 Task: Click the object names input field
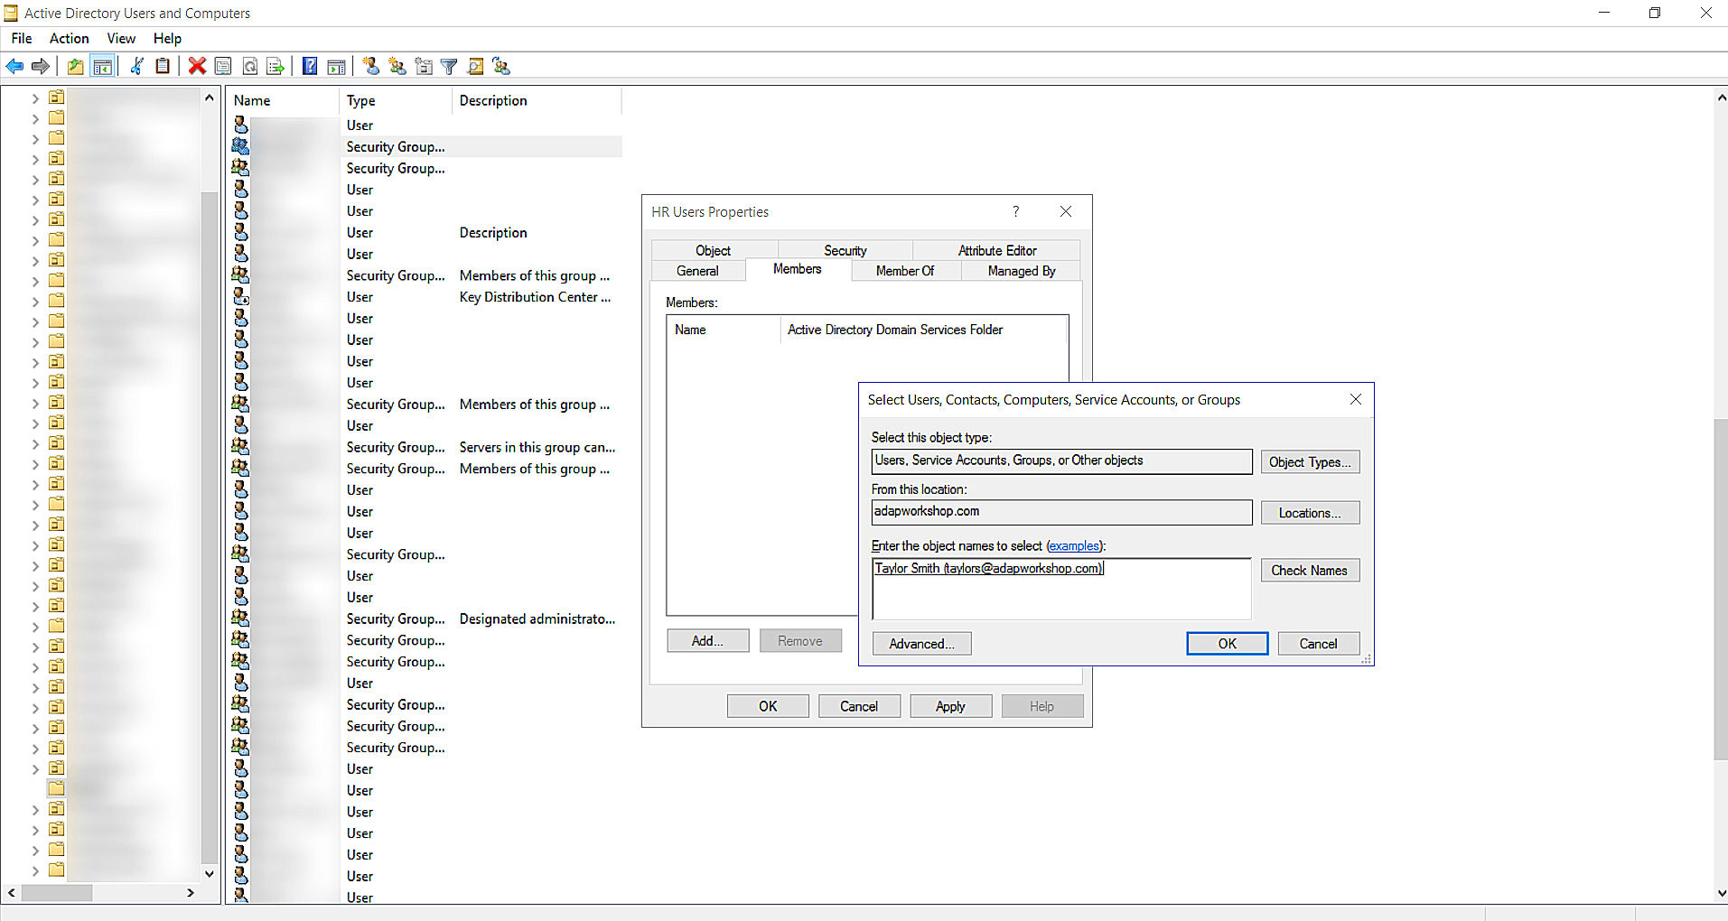1060,588
